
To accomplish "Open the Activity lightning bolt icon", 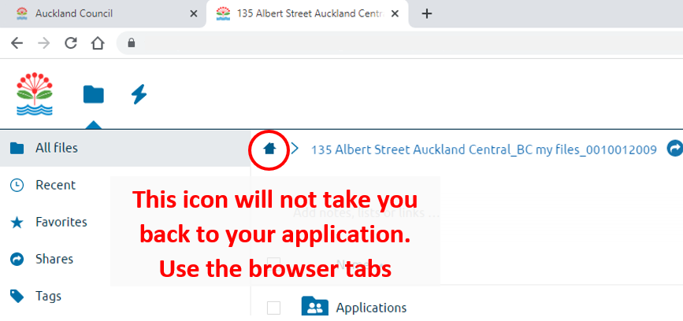I will click(139, 94).
